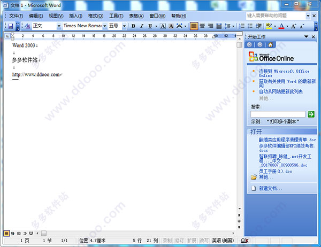Screen dimensions: 321x247
Task: Open the 窗口(W) menu
Action: tap(157, 16)
